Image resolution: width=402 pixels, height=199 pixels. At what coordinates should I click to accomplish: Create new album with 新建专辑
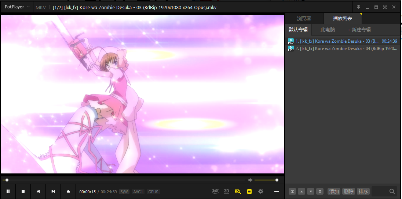point(359,30)
